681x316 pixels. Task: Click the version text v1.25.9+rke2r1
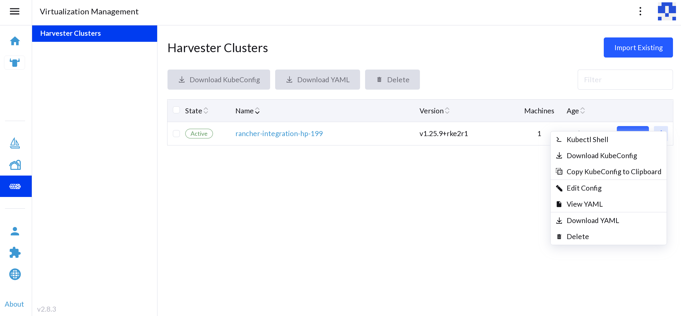point(444,134)
